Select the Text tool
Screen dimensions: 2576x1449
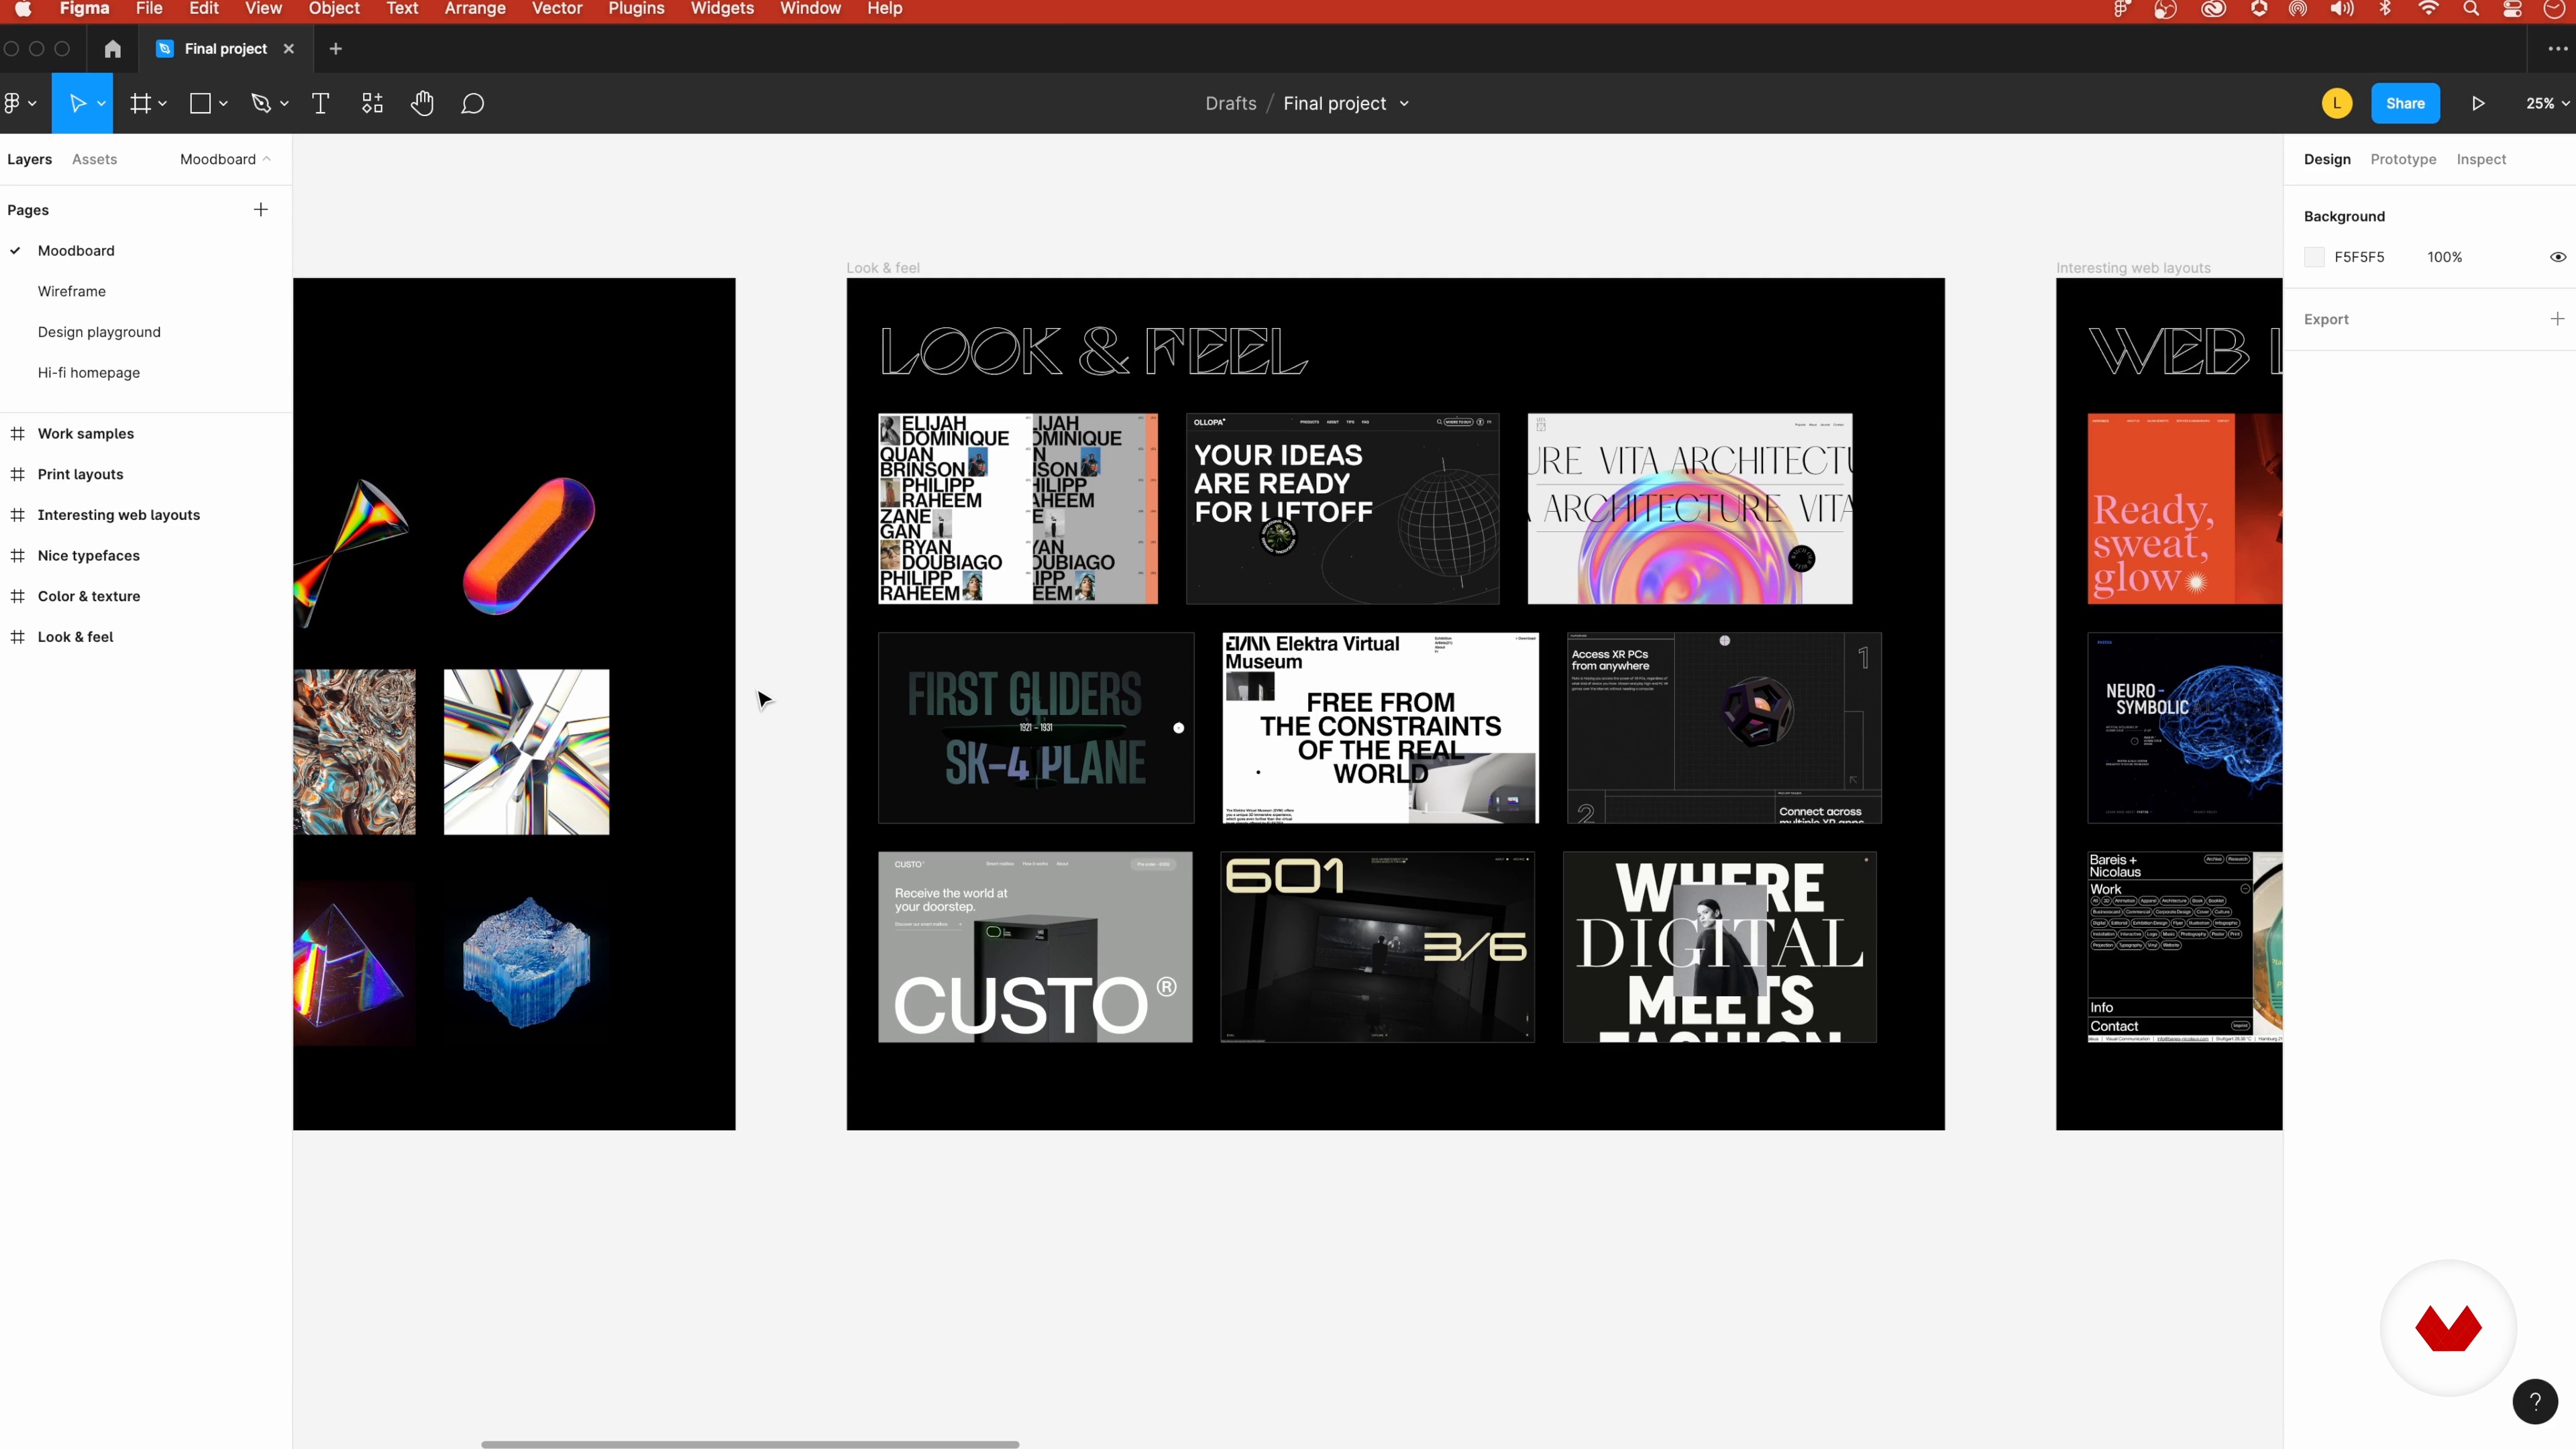point(320,103)
